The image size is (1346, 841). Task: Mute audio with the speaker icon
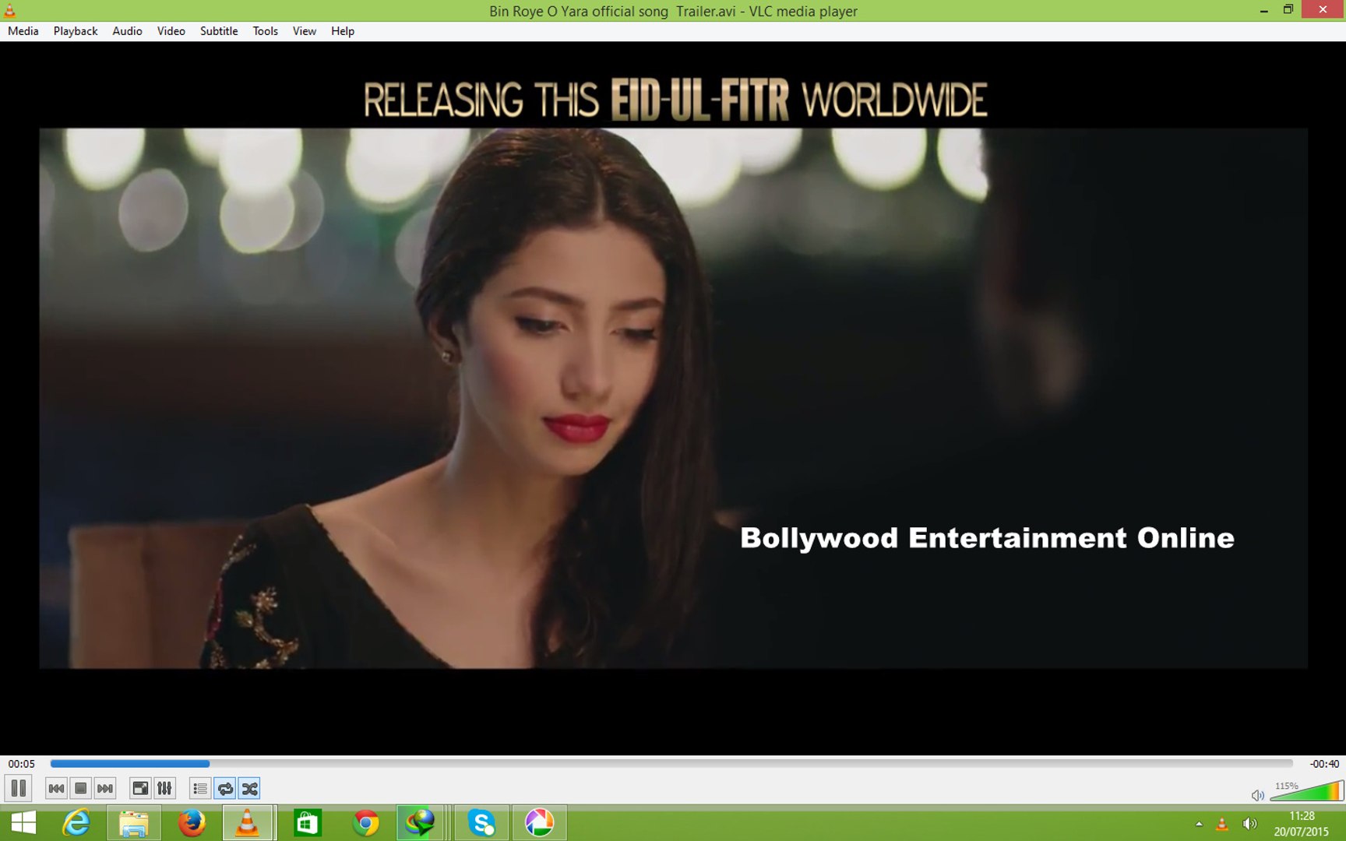1257,795
